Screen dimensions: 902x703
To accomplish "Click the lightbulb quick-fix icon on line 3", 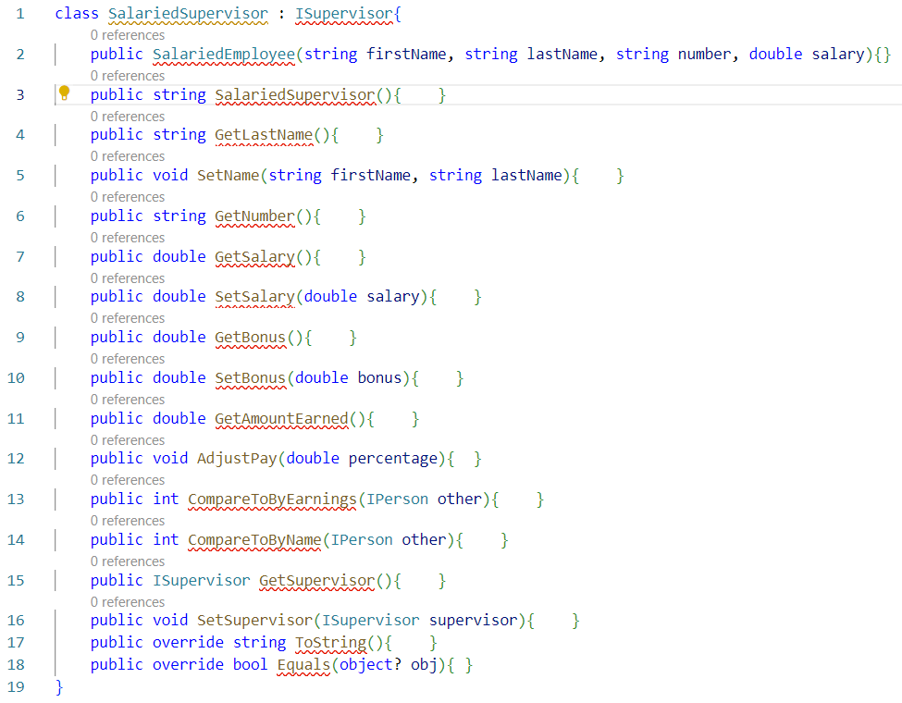I will [x=65, y=92].
